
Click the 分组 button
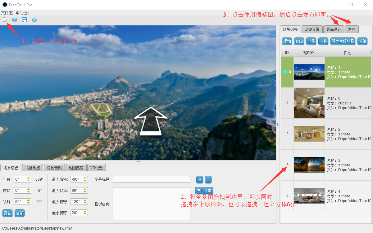[362, 41]
